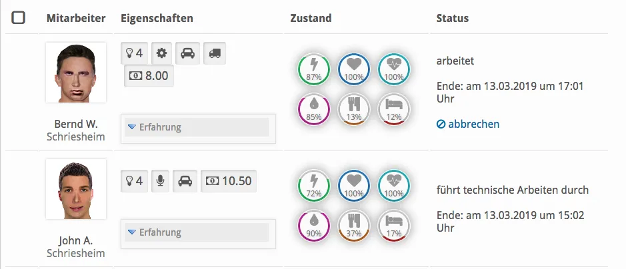
Task: Click Bernd W.'s truck license icon
Action: (x=214, y=53)
